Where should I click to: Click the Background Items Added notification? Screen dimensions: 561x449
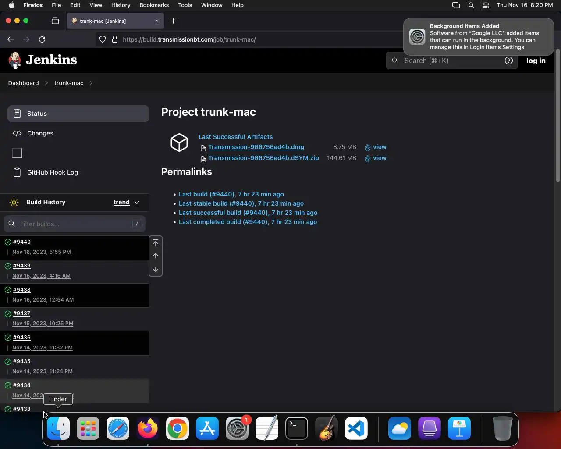(479, 37)
